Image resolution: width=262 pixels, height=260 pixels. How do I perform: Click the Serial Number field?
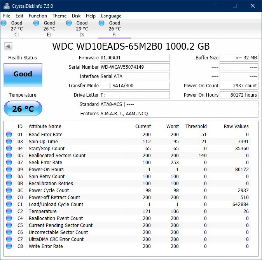(134, 67)
